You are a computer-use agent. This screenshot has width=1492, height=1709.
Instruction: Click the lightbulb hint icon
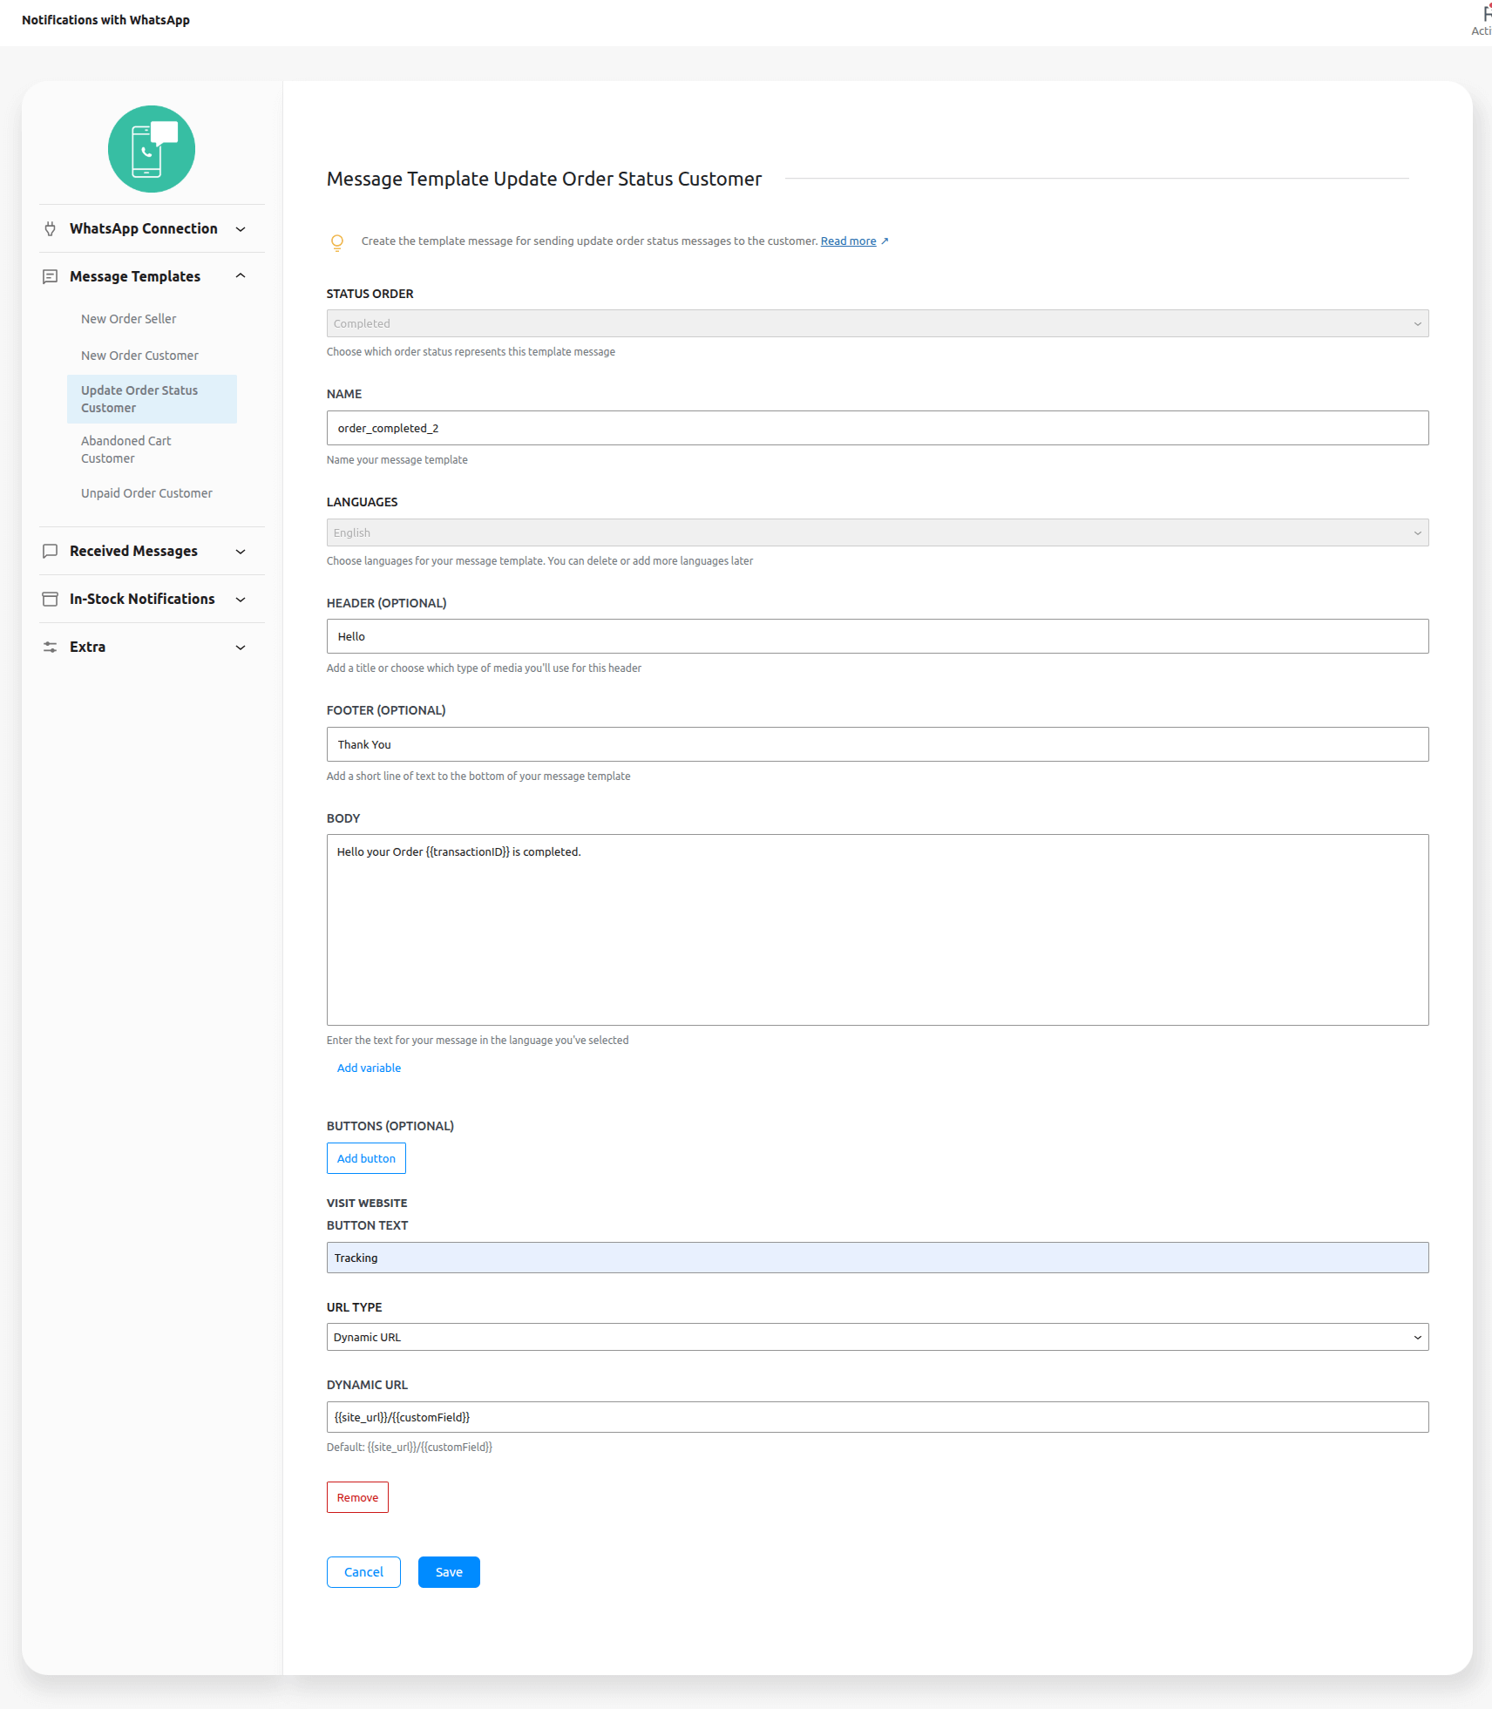coord(337,242)
